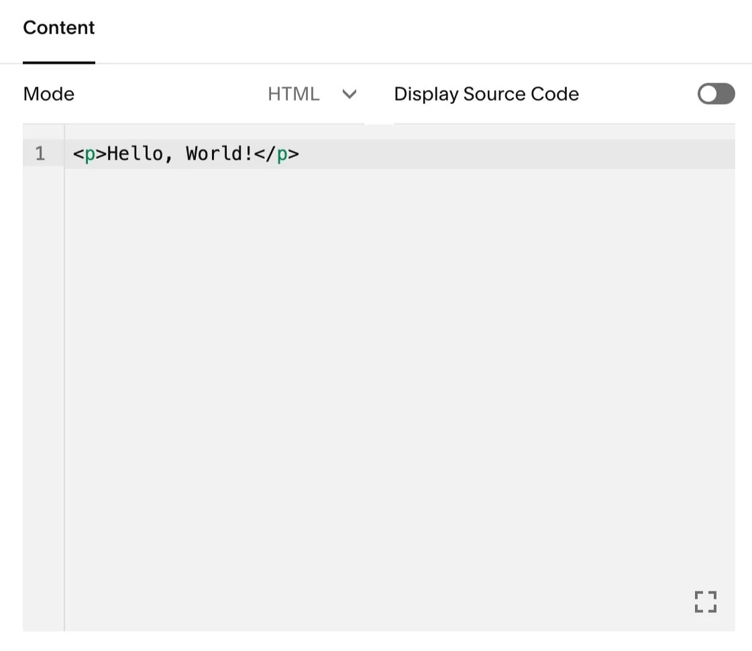752x651 pixels.
Task: Change the Mode selection
Action: 312,94
